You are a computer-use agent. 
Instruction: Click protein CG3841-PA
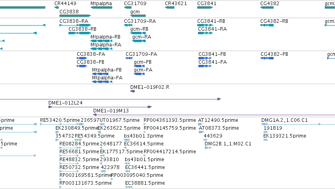point(213,62)
